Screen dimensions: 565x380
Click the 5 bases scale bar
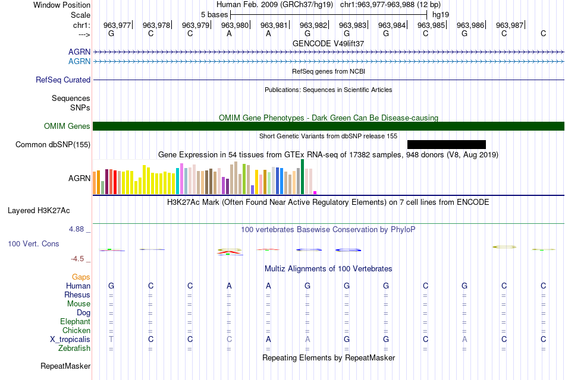click(329, 15)
